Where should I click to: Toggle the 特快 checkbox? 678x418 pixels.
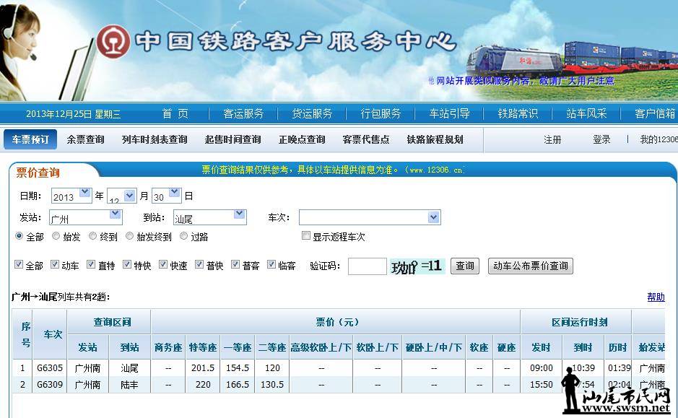[127, 264]
